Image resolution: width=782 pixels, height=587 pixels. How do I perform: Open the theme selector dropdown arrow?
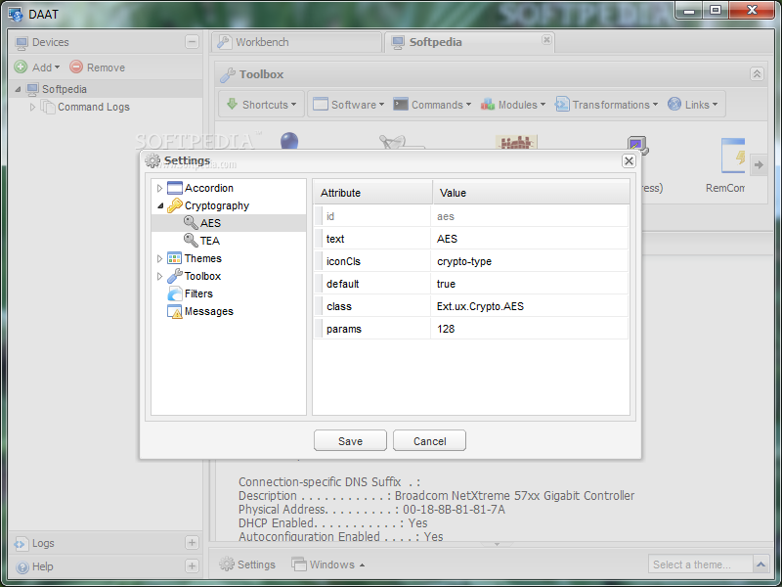click(760, 564)
